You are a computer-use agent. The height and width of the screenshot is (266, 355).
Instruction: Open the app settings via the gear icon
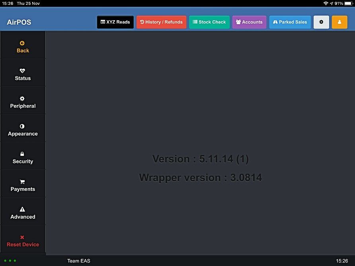click(x=321, y=22)
